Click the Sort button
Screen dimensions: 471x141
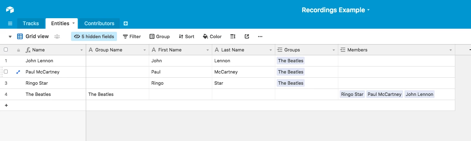click(186, 36)
